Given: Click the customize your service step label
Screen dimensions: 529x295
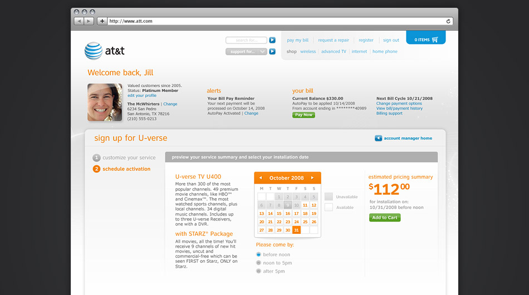Looking at the screenshot, I should [x=129, y=158].
